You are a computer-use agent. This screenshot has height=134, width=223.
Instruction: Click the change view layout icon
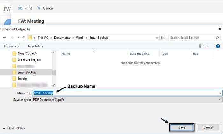(201, 46)
